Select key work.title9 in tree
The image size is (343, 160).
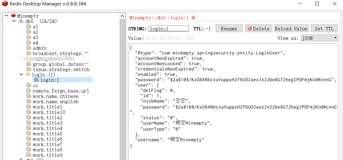point(48,155)
